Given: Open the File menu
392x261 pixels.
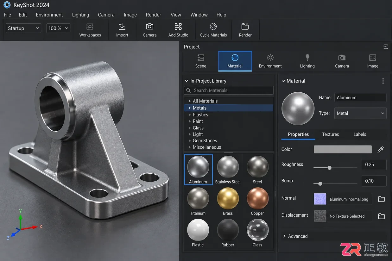Looking at the screenshot, I should click(7, 15).
